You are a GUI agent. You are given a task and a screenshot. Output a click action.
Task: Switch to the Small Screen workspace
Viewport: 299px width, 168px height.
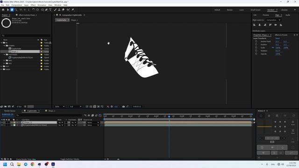click(x=256, y=10)
